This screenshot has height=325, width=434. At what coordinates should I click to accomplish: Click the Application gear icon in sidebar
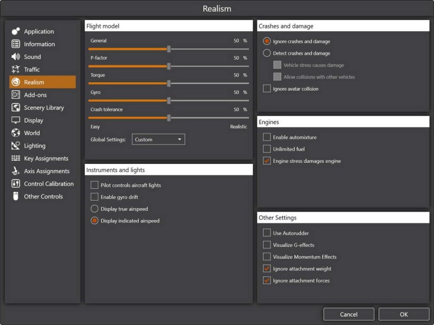coord(16,31)
